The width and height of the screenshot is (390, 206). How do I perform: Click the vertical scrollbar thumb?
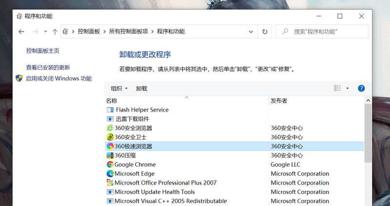click(368, 133)
